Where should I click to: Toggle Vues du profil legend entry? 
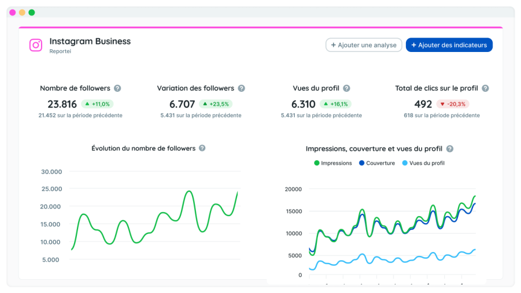coord(423,163)
